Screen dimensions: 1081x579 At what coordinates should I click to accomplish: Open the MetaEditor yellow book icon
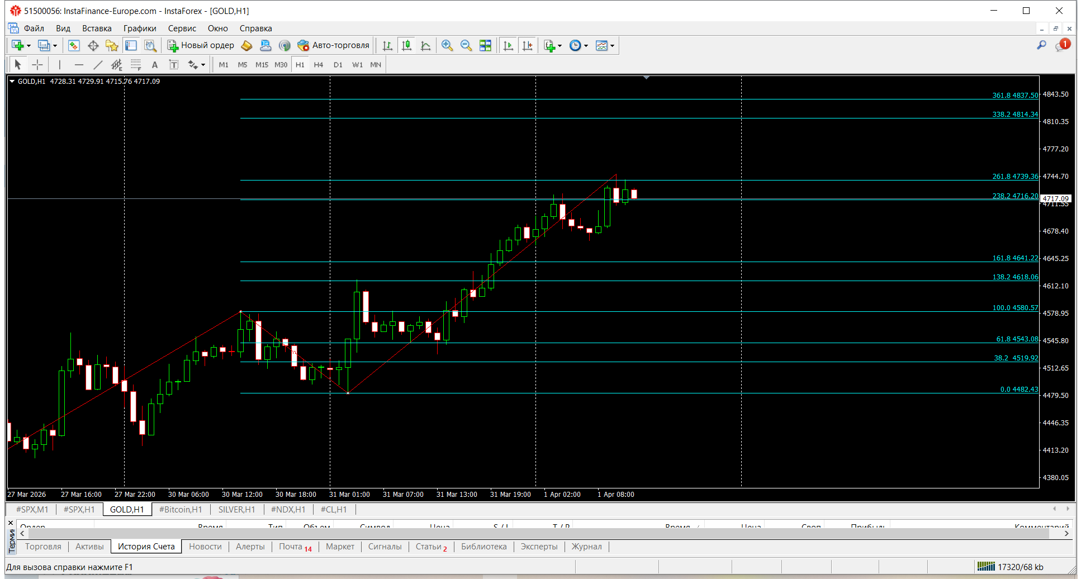tap(246, 46)
